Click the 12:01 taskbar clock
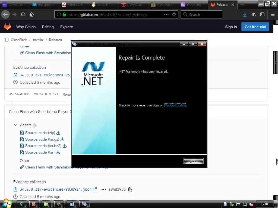This screenshot has width=278, height=208. (264, 204)
